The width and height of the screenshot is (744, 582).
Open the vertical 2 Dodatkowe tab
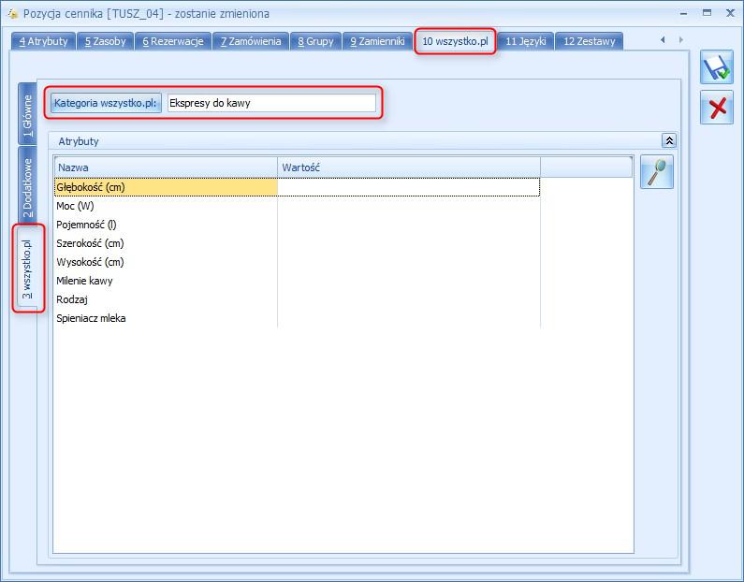pos(27,186)
